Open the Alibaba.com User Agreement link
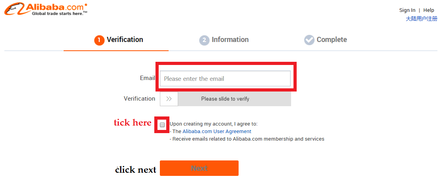 tap(217, 131)
